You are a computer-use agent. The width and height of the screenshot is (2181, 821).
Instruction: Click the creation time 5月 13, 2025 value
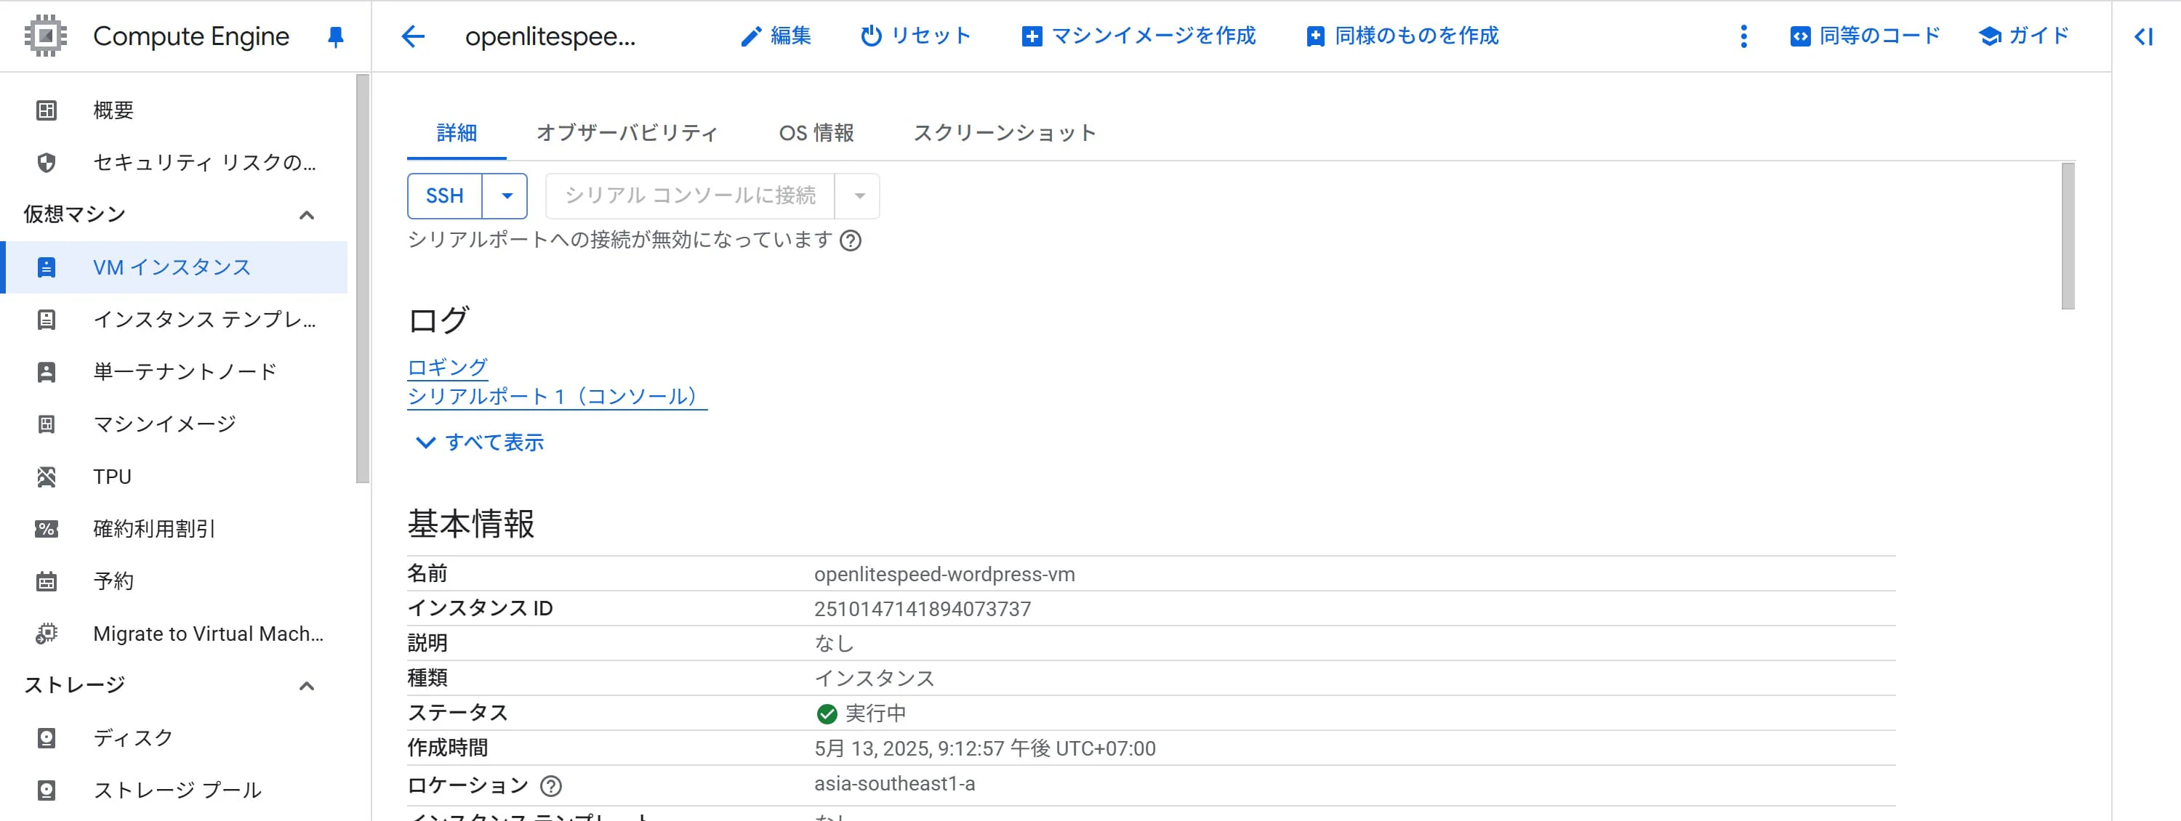(x=984, y=749)
